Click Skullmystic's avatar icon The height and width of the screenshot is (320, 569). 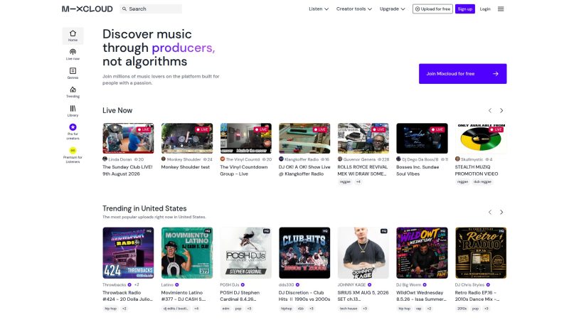coord(457,159)
